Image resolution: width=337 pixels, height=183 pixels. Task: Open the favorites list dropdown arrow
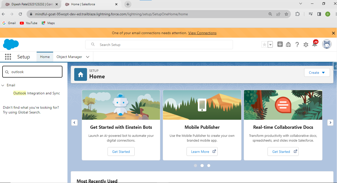pyautogui.click(x=270, y=45)
